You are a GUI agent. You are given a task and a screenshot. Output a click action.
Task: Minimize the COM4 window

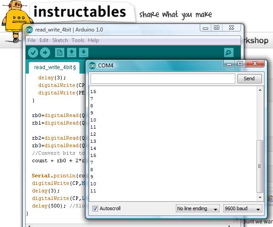(x=229, y=64)
